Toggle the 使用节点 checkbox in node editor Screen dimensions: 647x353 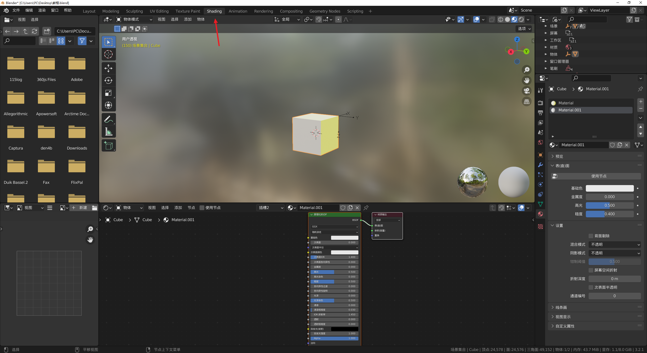[x=202, y=208]
